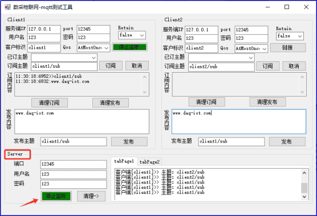Viewport: 317px width, 216px height.
Task: Expand Client2 Qos AtMostOnce dropdown
Action: [251, 48]
